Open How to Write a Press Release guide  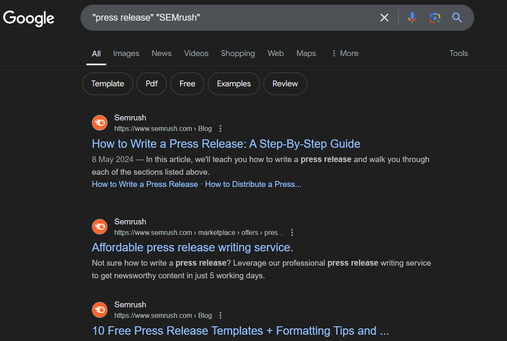pos(226,144)
